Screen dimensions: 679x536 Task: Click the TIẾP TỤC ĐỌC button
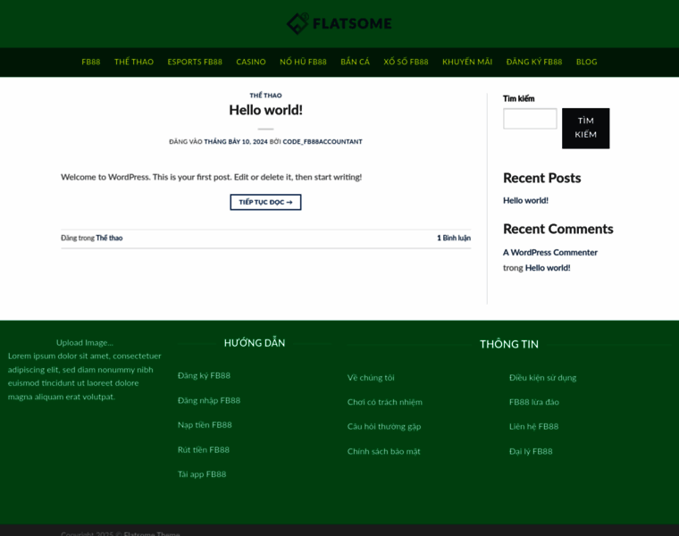point(265,202)
